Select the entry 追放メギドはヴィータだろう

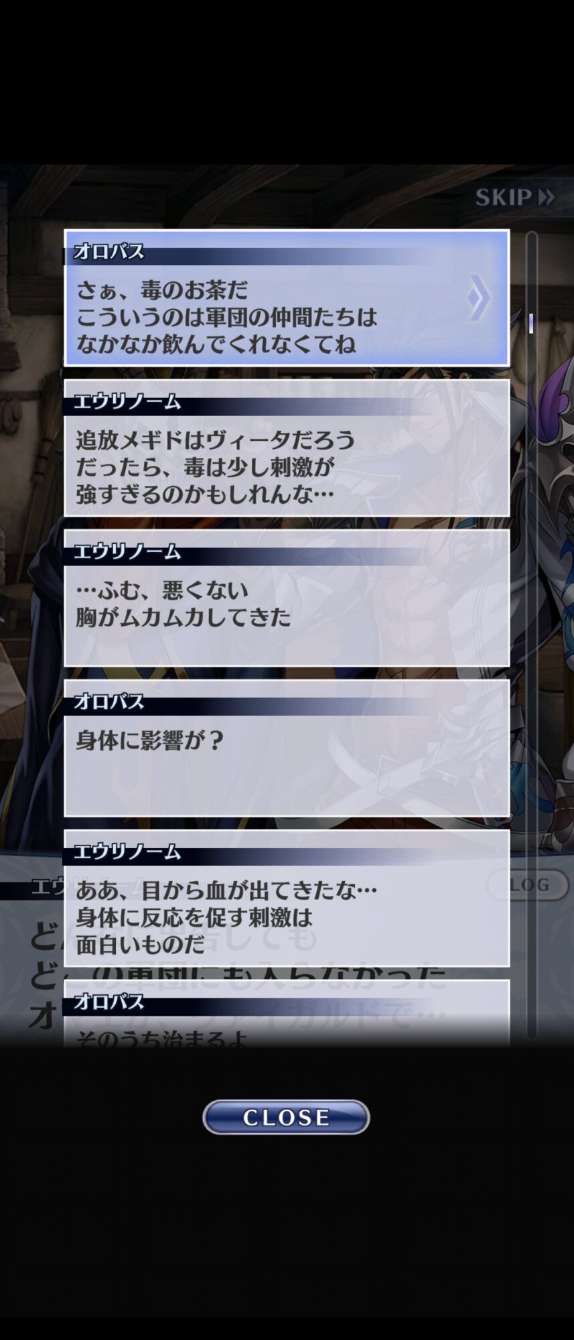[x=287, y=448]
